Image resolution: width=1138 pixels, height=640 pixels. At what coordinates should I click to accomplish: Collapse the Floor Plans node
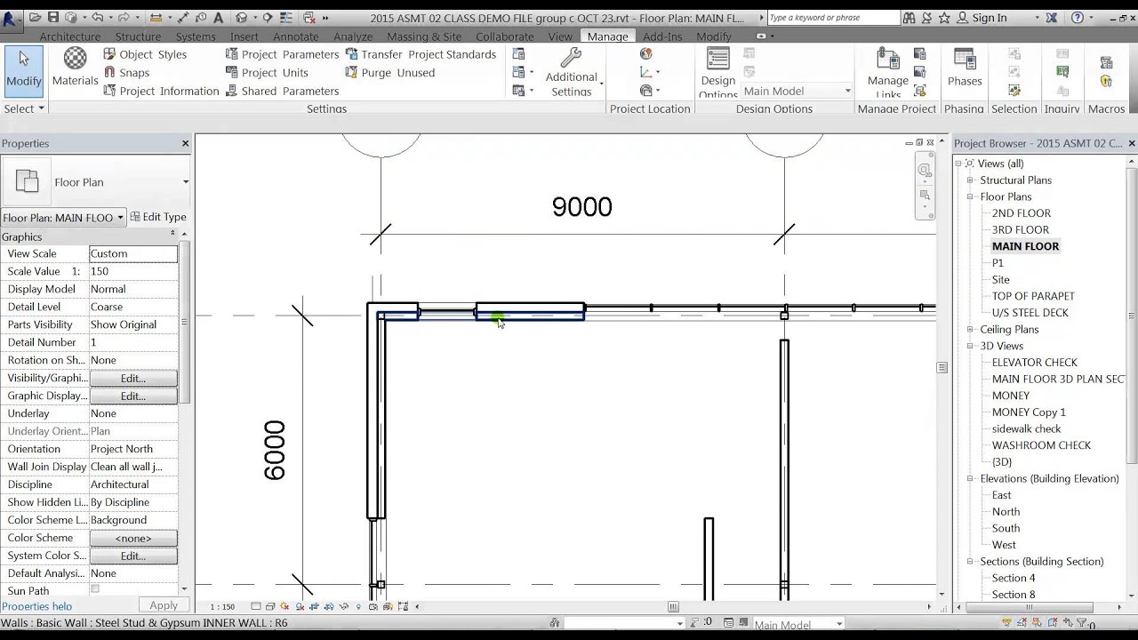(x=971, y=196)
